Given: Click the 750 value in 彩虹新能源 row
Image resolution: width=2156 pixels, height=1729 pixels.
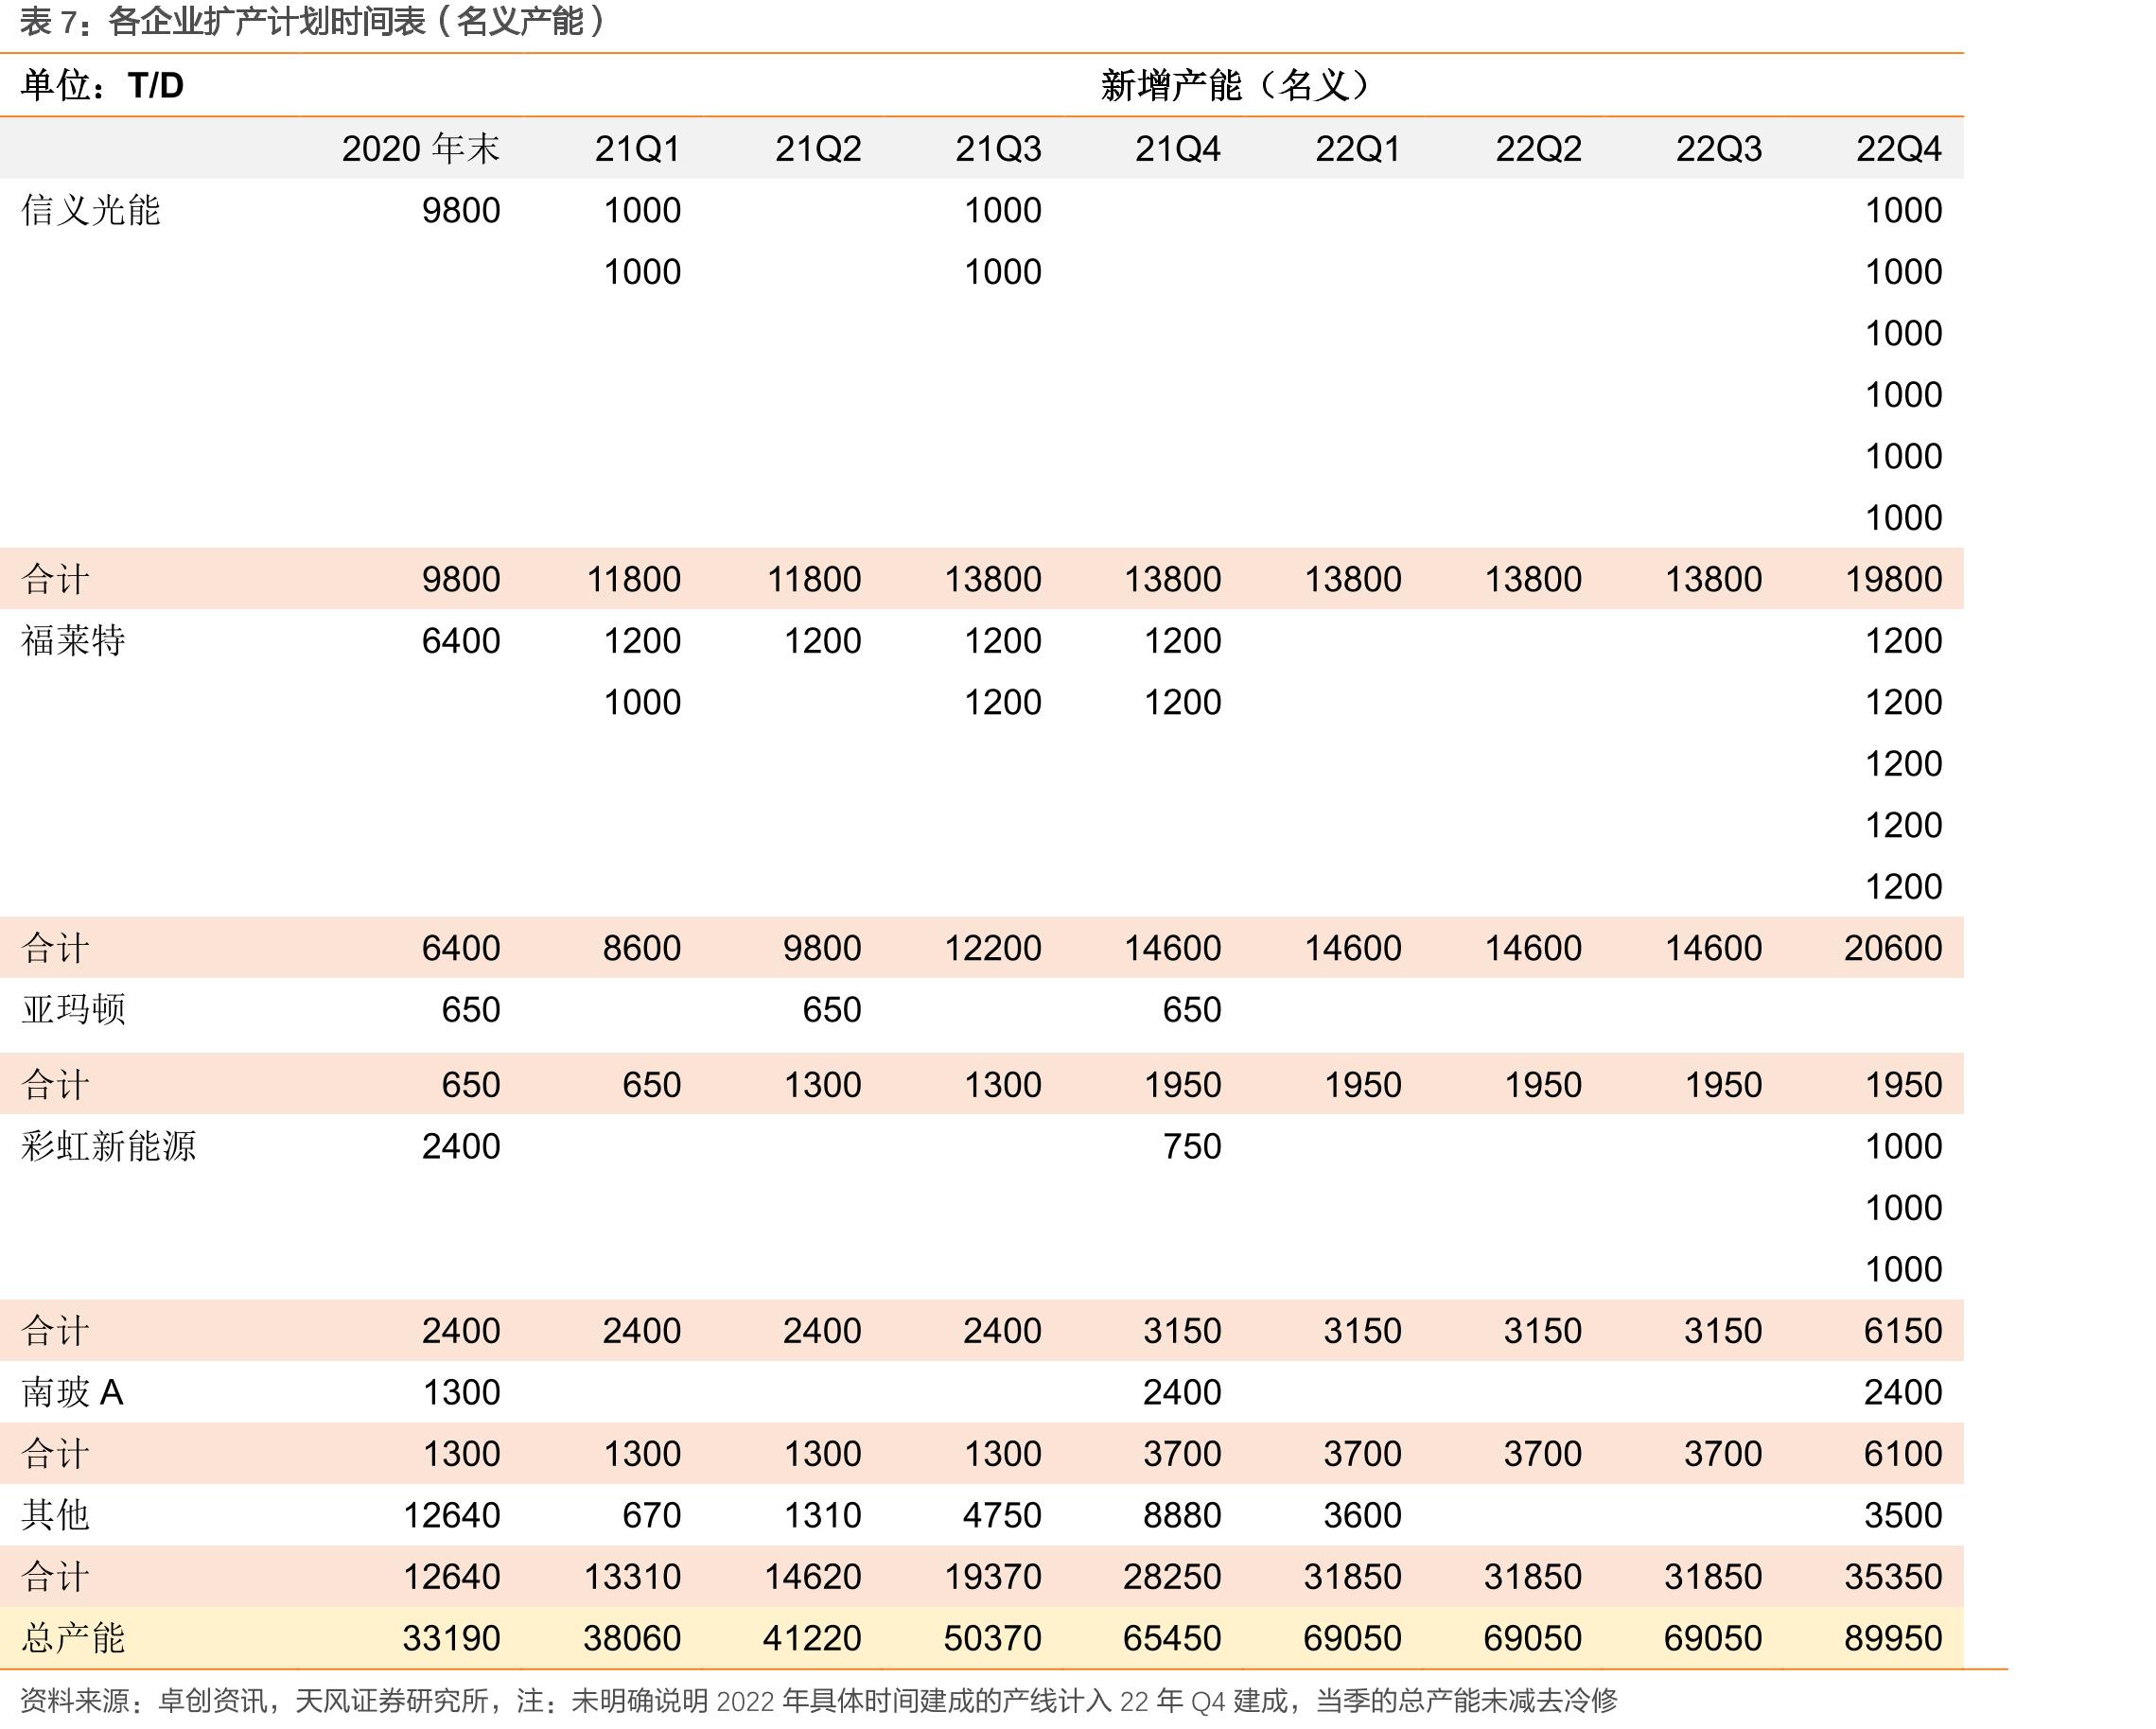Looking at the screenshot, I should [1191, 1146].
